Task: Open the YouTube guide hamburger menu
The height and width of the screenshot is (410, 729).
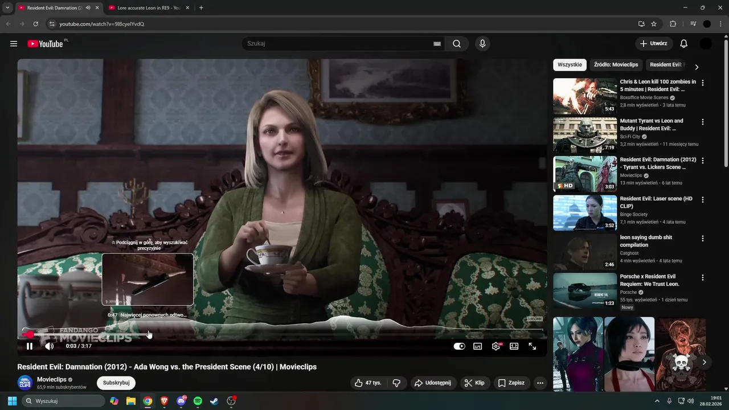Action: point(14,44)
